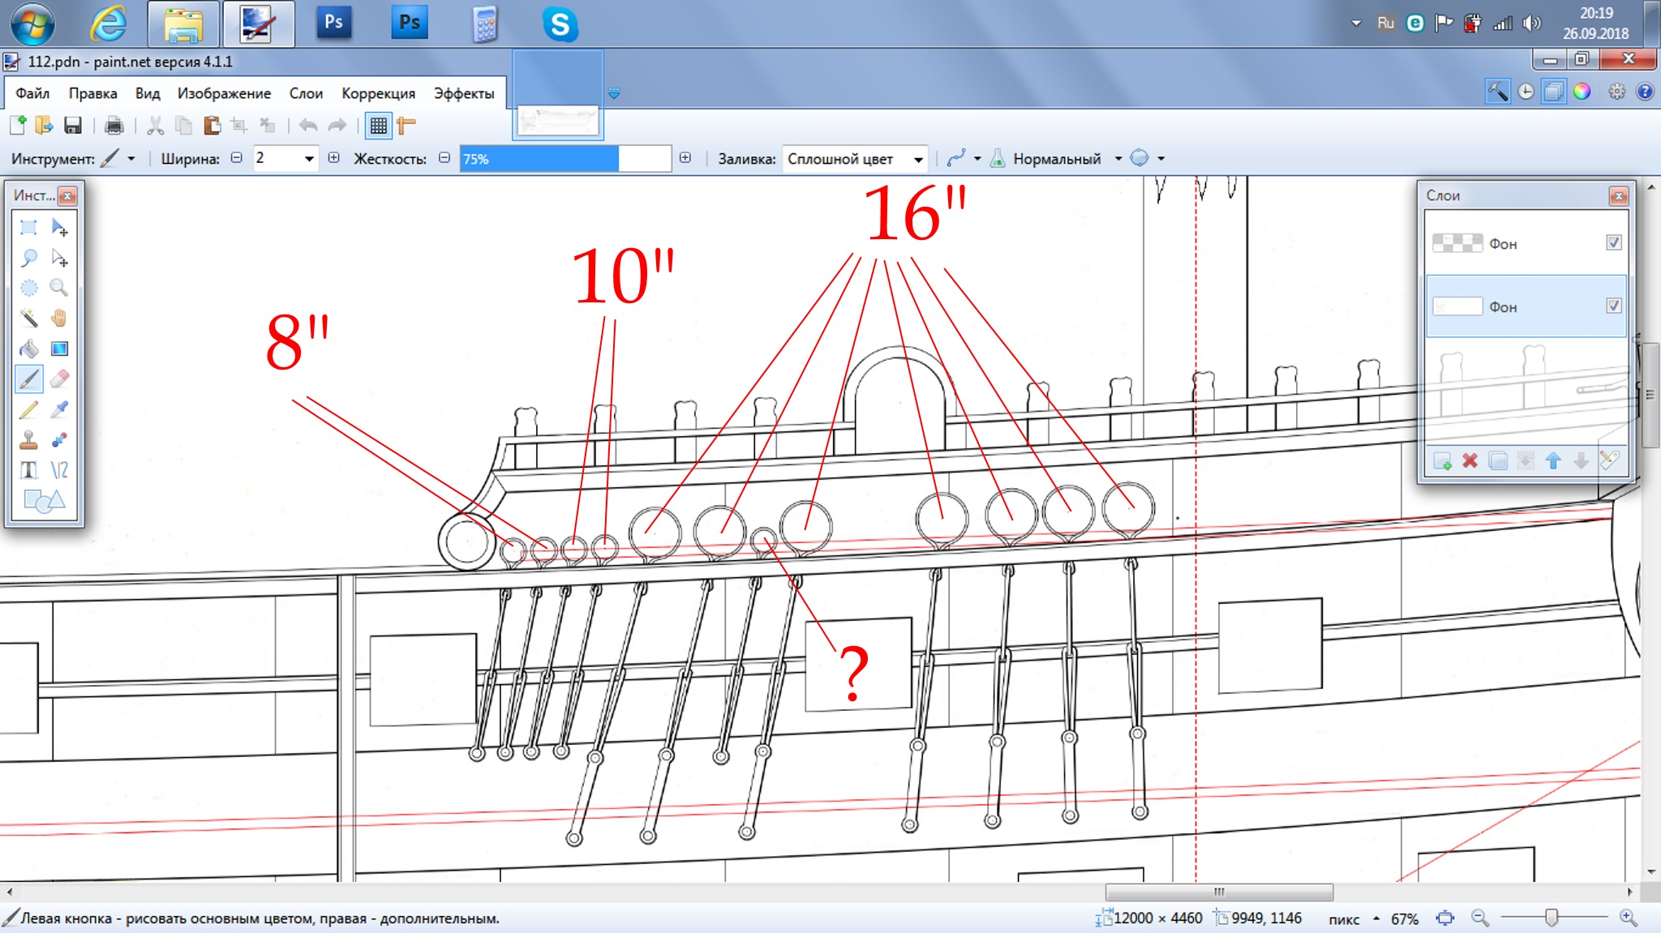Open the Правка menu
Viewport: 1661px width, 933px height.
tap(92, 93)
